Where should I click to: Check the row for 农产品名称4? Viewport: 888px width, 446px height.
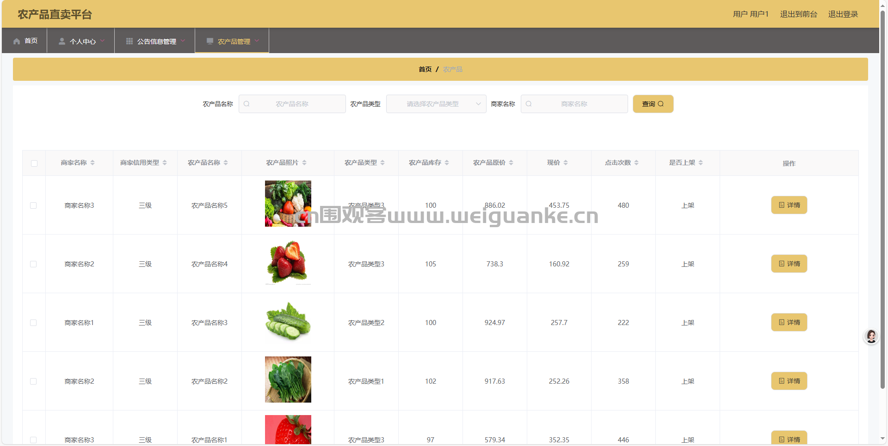click(x=33, y=264)
